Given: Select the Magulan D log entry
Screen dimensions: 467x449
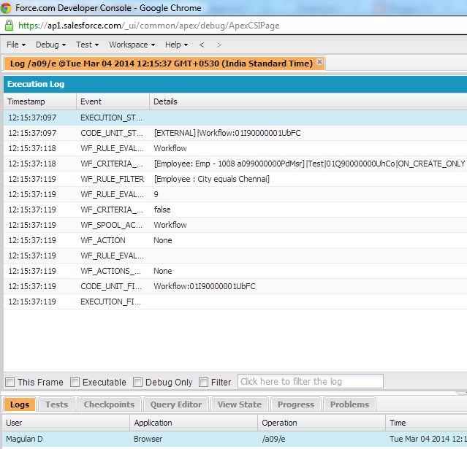Looking at the screenshot, I should click(235, 440).
